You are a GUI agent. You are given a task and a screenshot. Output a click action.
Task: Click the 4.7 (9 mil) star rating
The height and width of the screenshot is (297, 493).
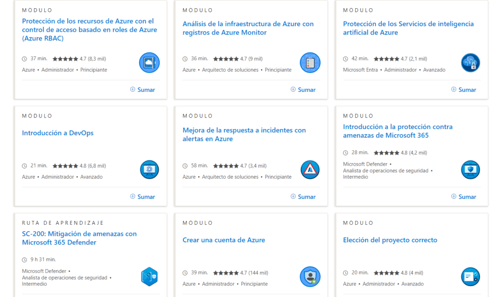(238, 59)
